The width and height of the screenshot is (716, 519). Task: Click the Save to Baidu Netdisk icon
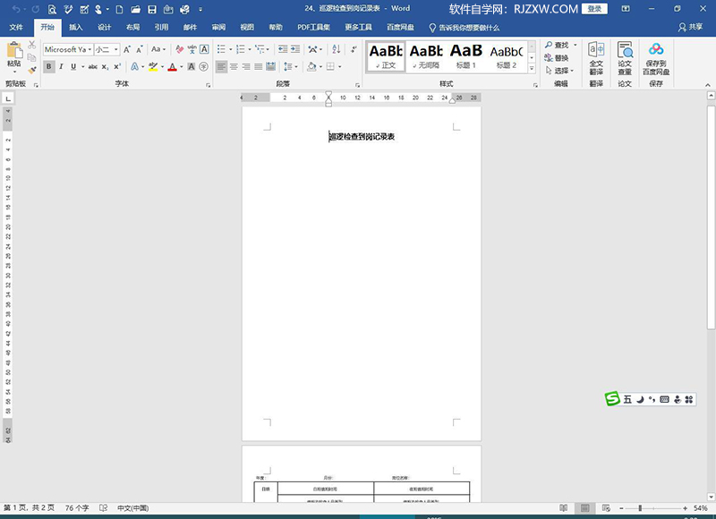656,59
